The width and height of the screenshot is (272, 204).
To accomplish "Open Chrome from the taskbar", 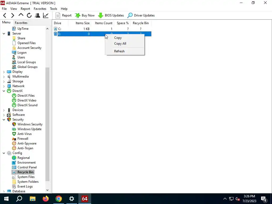I will (59, 199).
